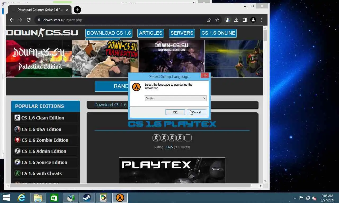Select the Download Counter-Strike 1.6 tab
The height and width of the screenshot is (203, 339).
coord(40,10)
